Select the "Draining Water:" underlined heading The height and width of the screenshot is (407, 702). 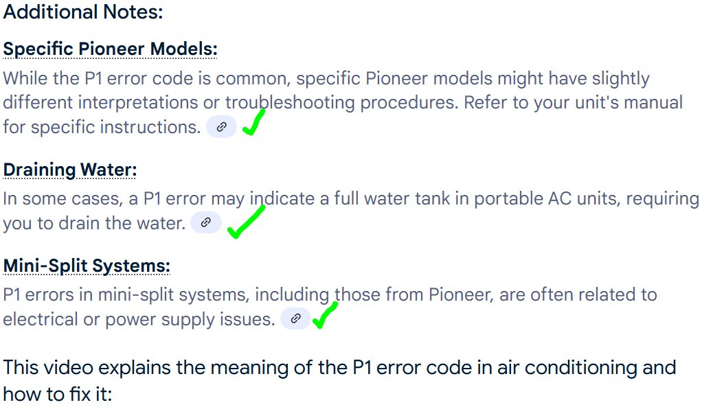(70, 170)
